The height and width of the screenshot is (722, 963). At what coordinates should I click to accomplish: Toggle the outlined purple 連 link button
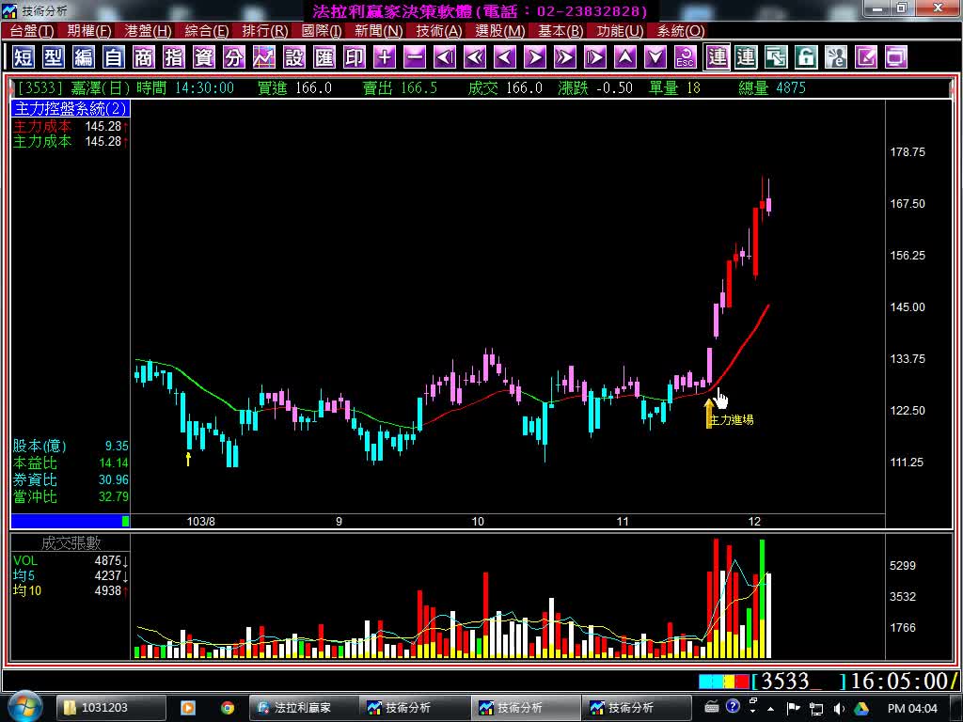click(716, 57)
